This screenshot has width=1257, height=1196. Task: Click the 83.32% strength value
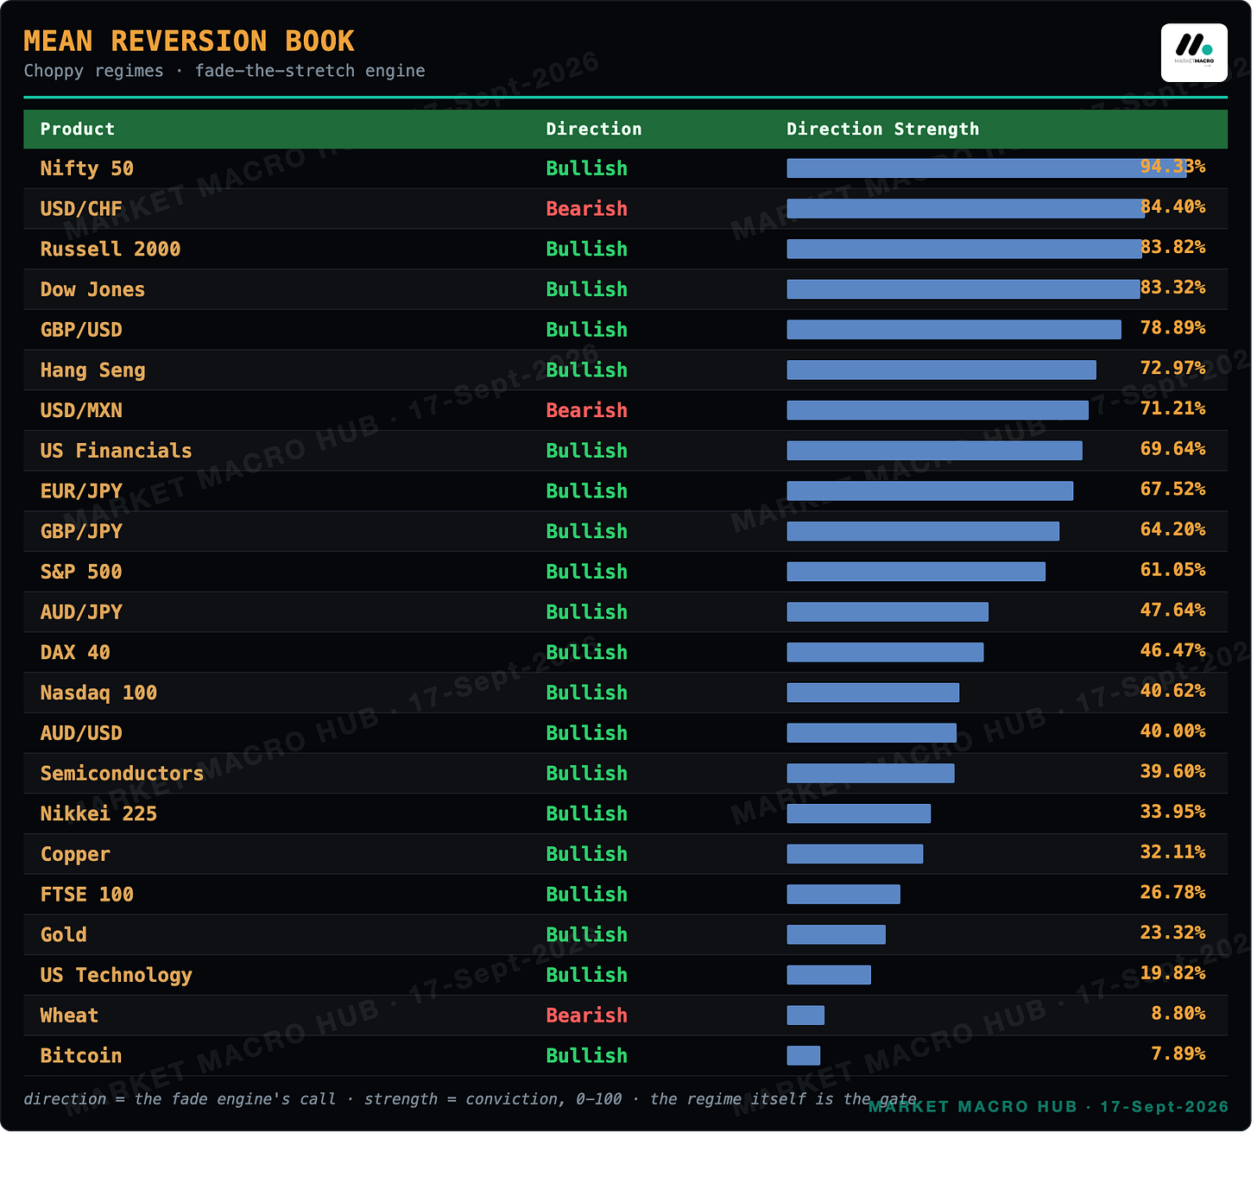1172,288
